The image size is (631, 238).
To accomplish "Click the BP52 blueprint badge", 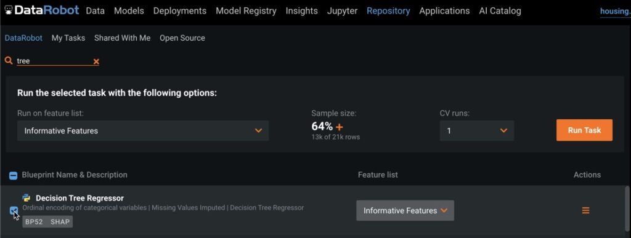I will pos(34,221).
